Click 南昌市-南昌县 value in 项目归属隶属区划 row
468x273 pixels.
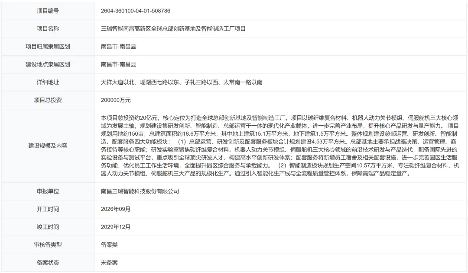pos(118,47)
